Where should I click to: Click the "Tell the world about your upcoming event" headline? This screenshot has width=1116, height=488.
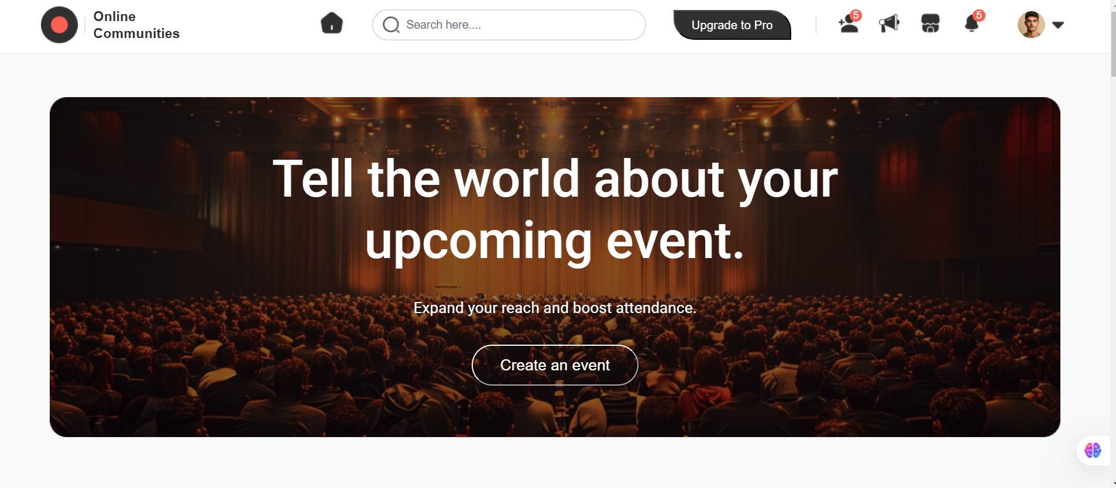555,209
